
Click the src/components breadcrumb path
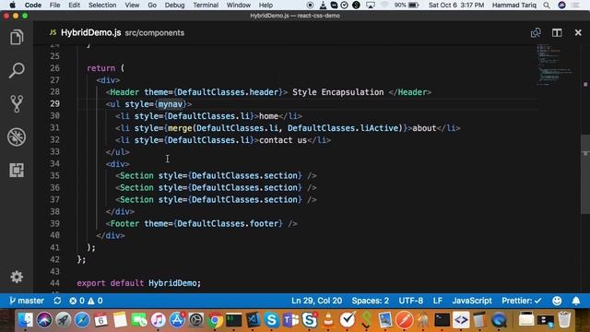[x=155, y=33]
